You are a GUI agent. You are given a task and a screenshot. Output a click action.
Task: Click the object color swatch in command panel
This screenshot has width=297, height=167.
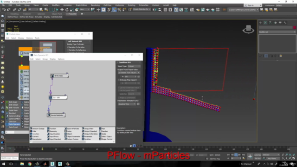[295, 28]
